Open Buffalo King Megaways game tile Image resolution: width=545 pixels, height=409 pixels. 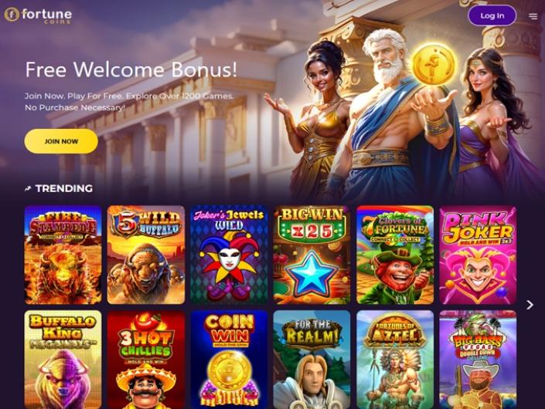pyautogui.click(x=63, y=360)
